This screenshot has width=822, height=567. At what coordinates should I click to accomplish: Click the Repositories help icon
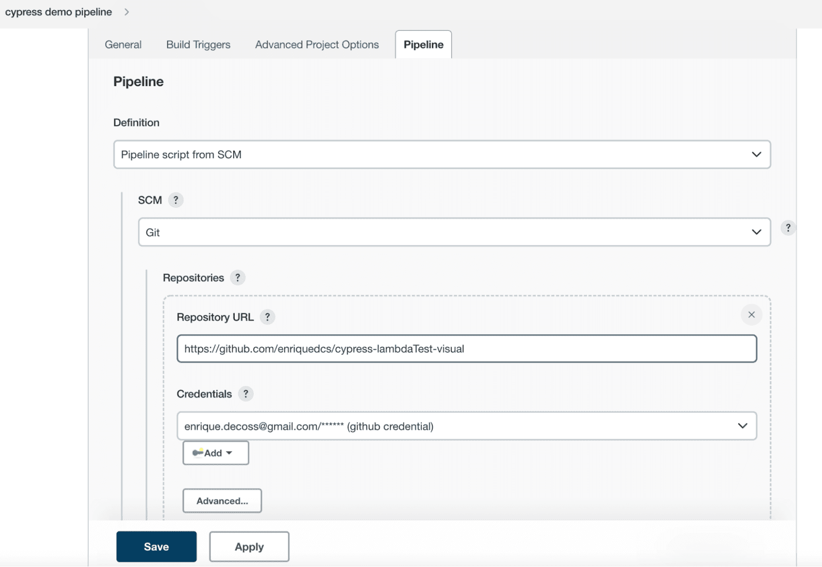237,278
